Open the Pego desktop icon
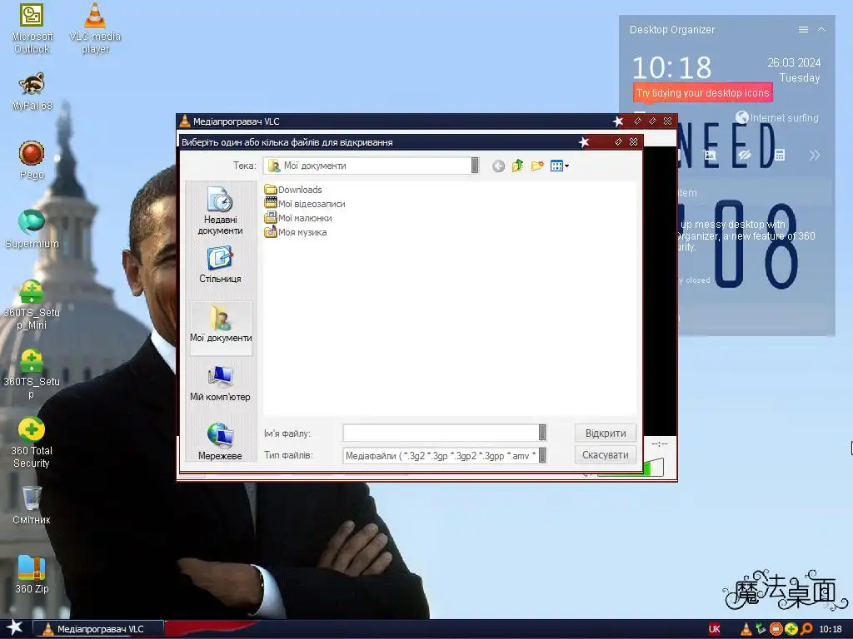853x639 pixels. [x=32, y=160]
